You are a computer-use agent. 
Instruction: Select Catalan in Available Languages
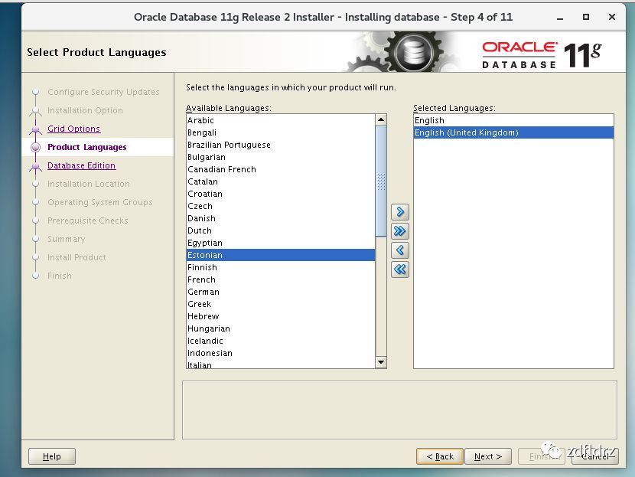coord(281,181)
